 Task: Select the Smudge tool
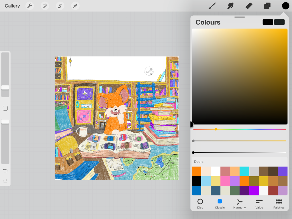point(230,6)
